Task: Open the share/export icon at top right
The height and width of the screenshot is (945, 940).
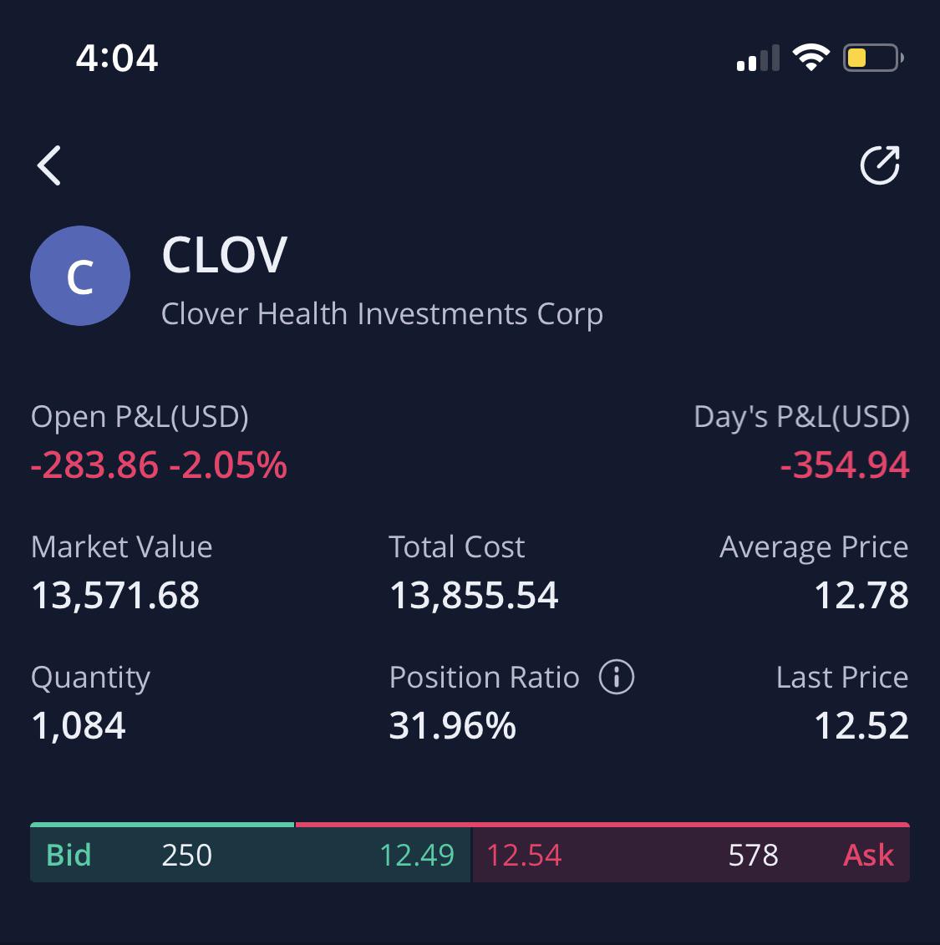Action: coord(880,165)
